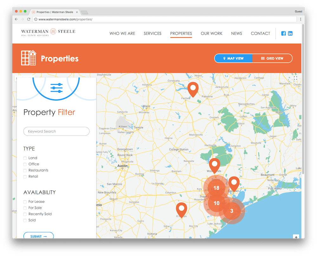Open a new browser tab
Viewport: 317px width, 256px height.
coord(85,13)
